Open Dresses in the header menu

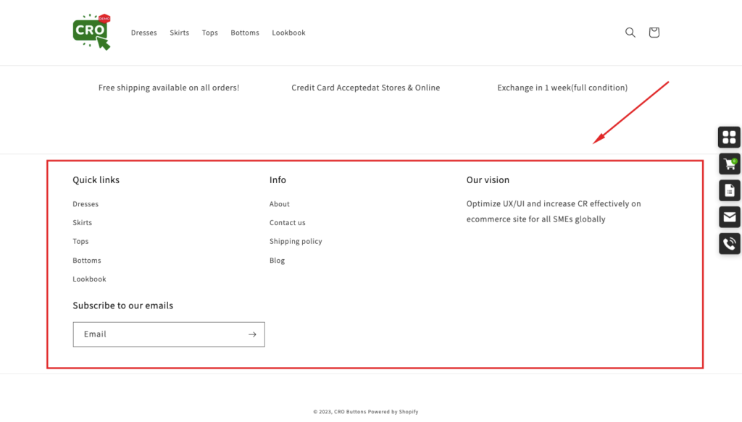coord(144,33)
